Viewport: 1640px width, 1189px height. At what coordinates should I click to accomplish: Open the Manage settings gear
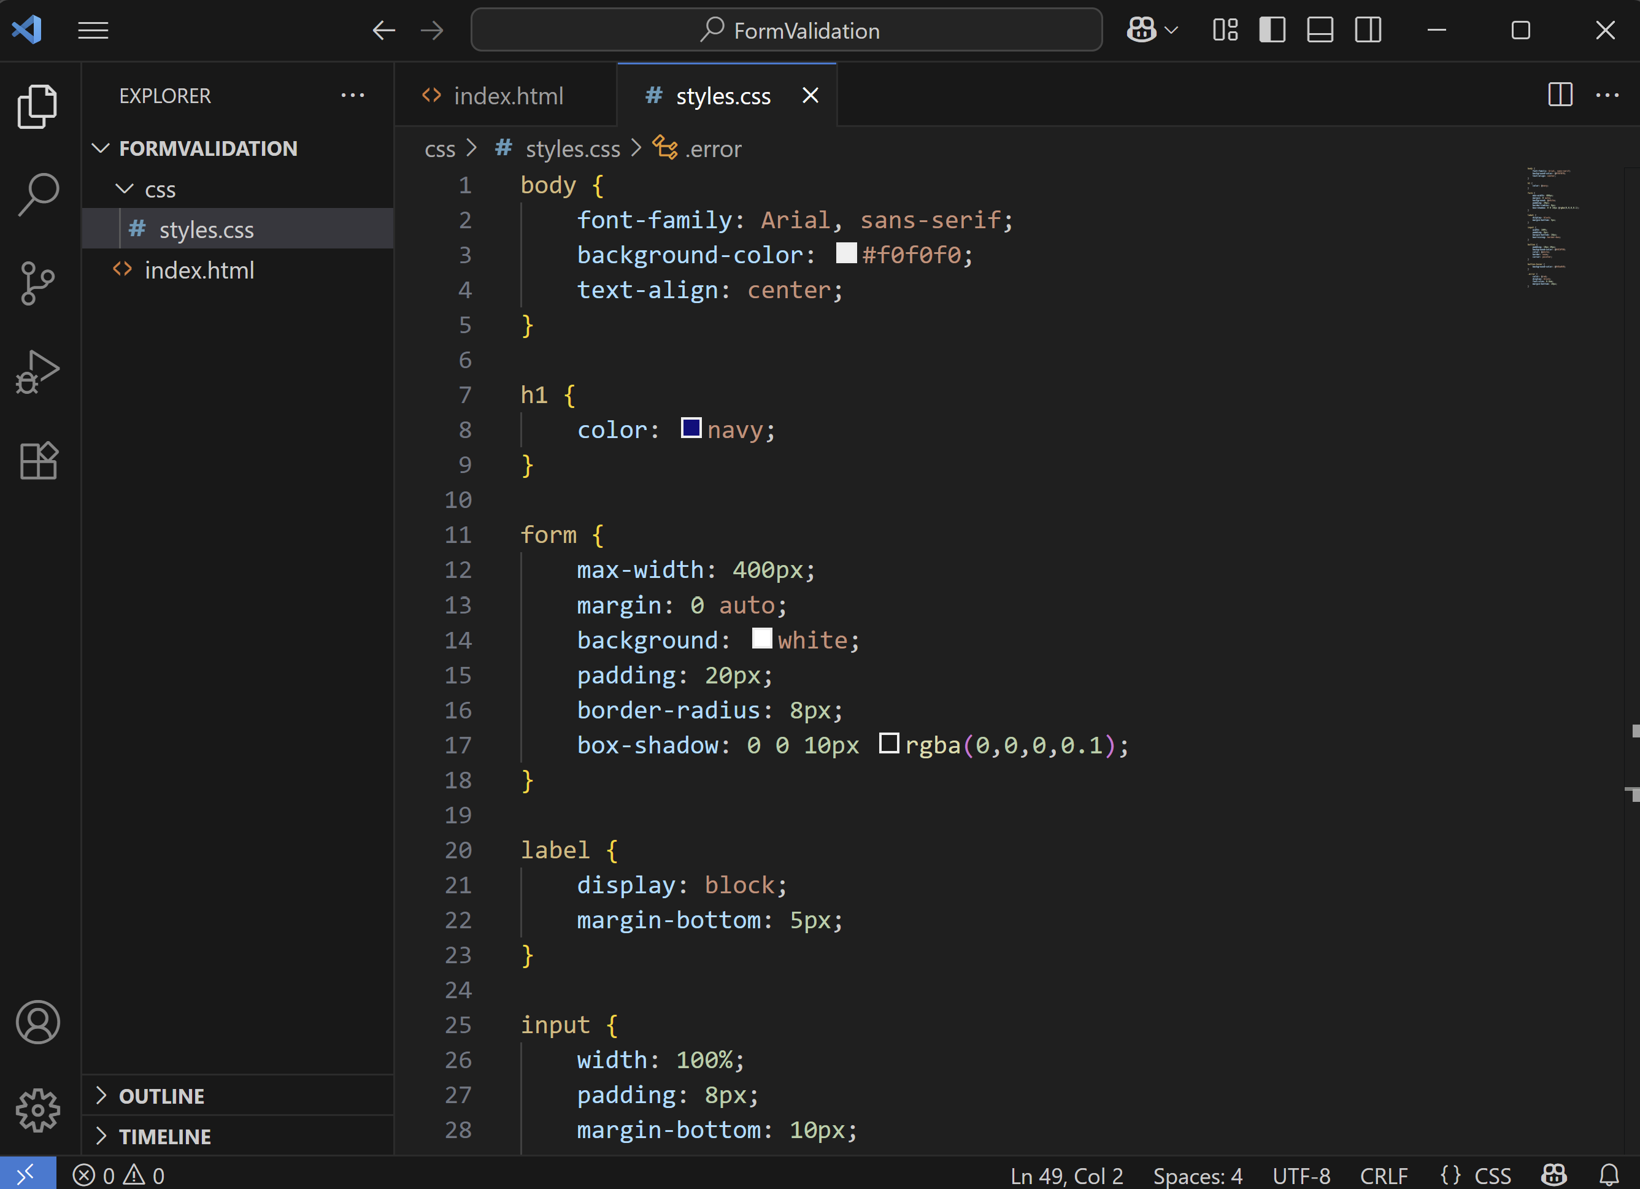tap(37, 1111)
